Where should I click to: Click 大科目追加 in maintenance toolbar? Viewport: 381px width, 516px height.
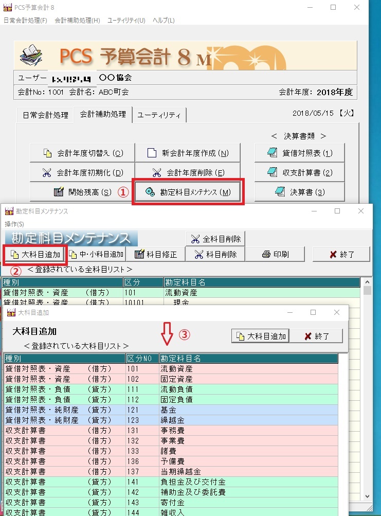(x=35, y=254)
